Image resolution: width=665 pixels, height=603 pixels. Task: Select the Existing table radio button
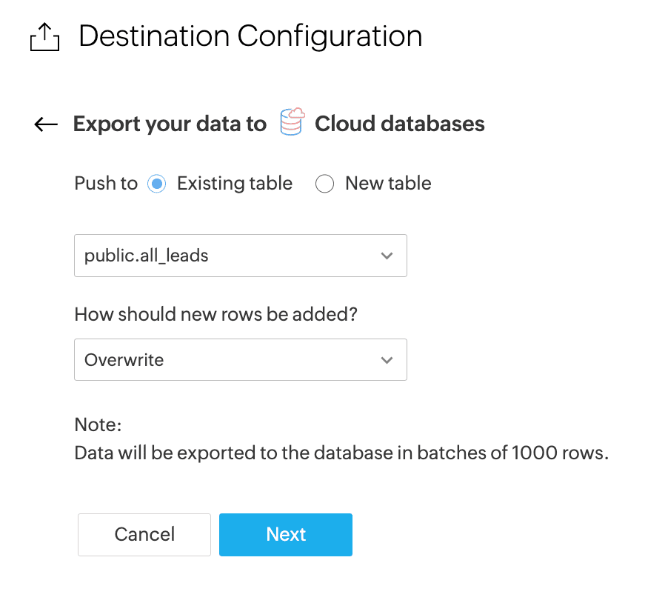(157, 184)
